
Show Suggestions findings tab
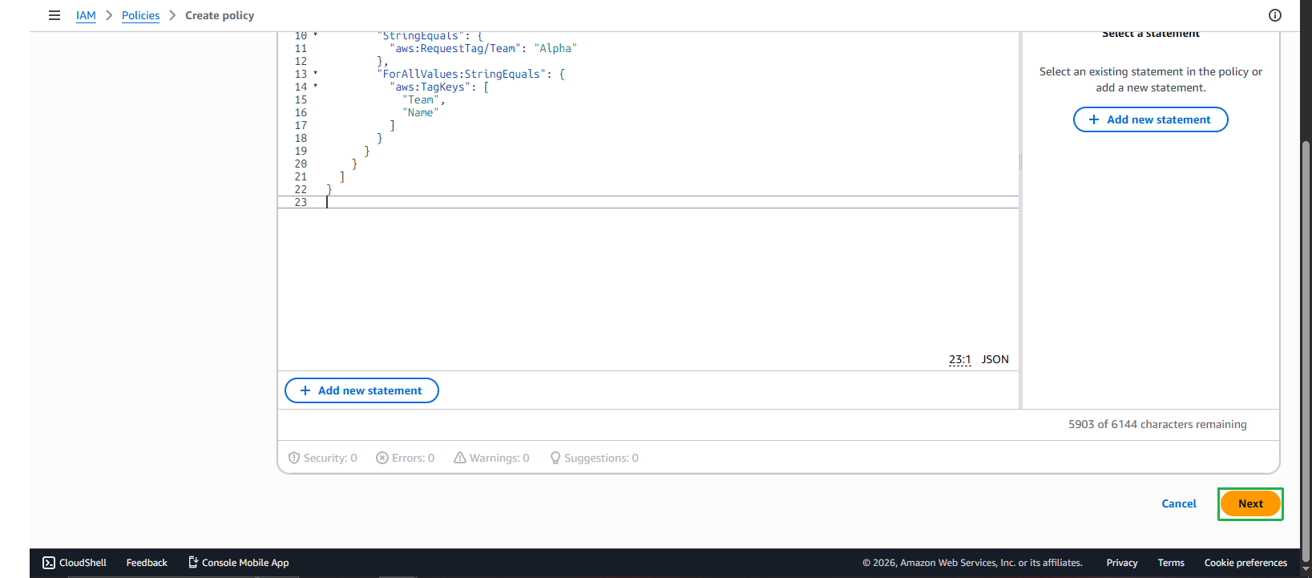(594, 458)
